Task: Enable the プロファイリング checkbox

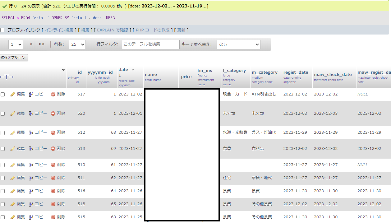Action: [3, 30]
